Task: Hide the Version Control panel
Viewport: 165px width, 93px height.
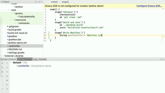Action: (164, 59)
